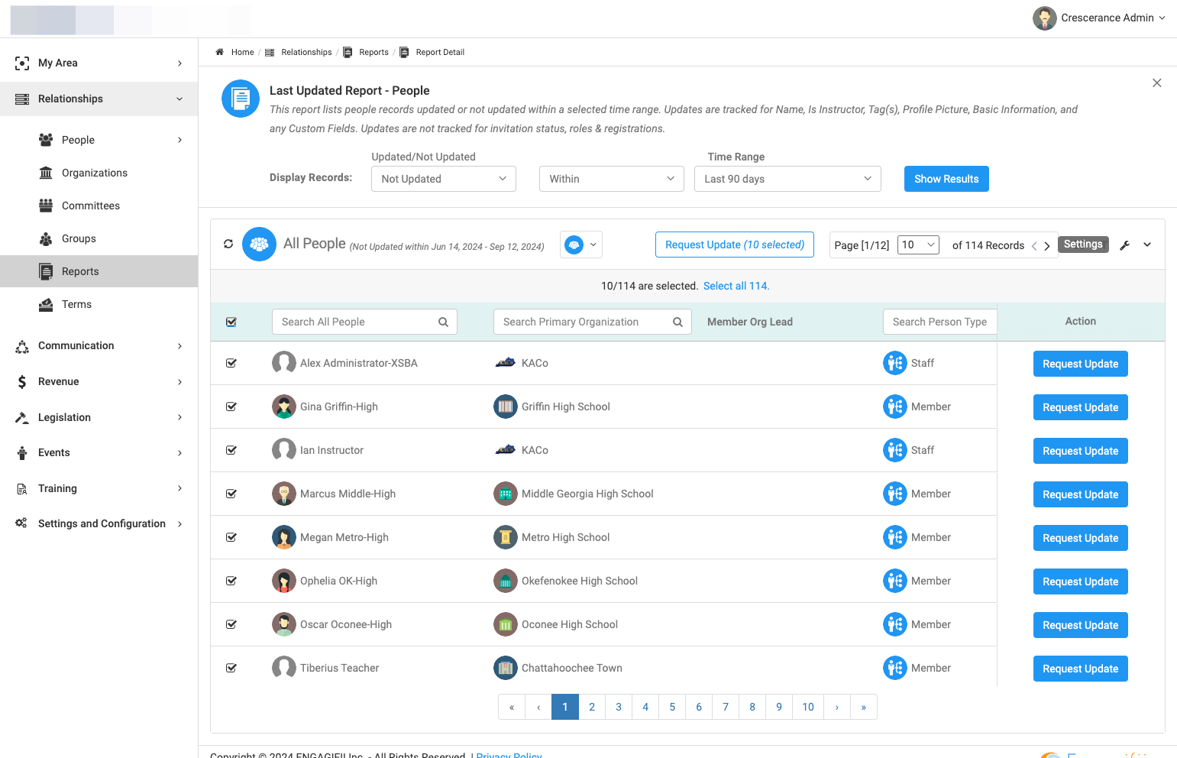Open the people view switcher dropdown
1177x758 pixels.
581,245
